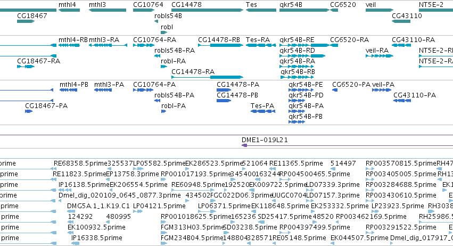
Task: Select the mthl3 gene label
Action: [x=97, y=5]
